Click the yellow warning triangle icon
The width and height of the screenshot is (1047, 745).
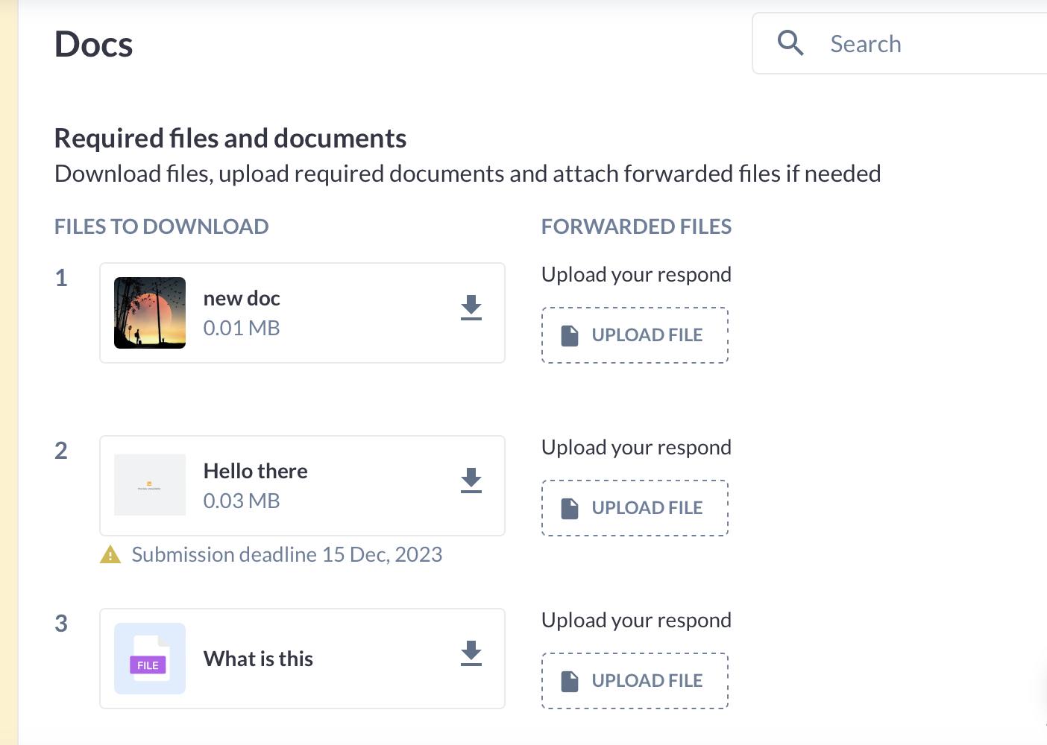click(x=110, y=555)
